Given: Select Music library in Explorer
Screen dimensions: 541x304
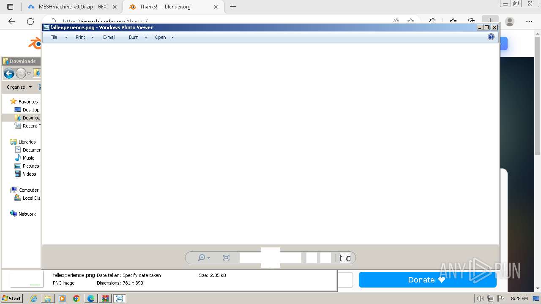Looking at the screenshot, I should coord(28,158).
